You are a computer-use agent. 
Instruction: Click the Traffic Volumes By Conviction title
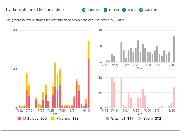click(35, 9)
